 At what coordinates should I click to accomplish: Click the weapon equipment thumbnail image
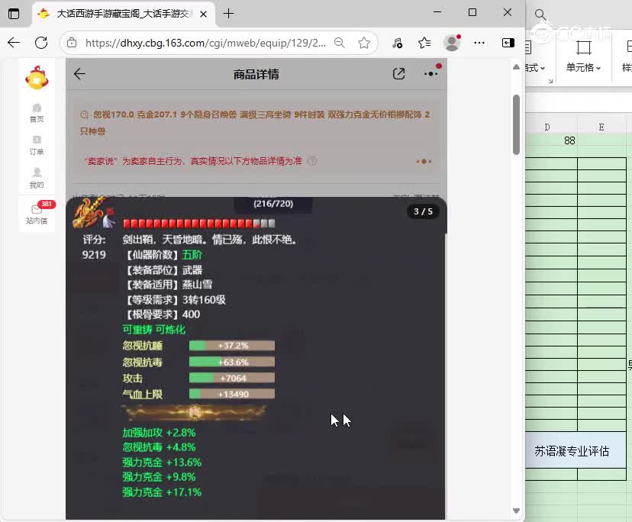[94, 212]
